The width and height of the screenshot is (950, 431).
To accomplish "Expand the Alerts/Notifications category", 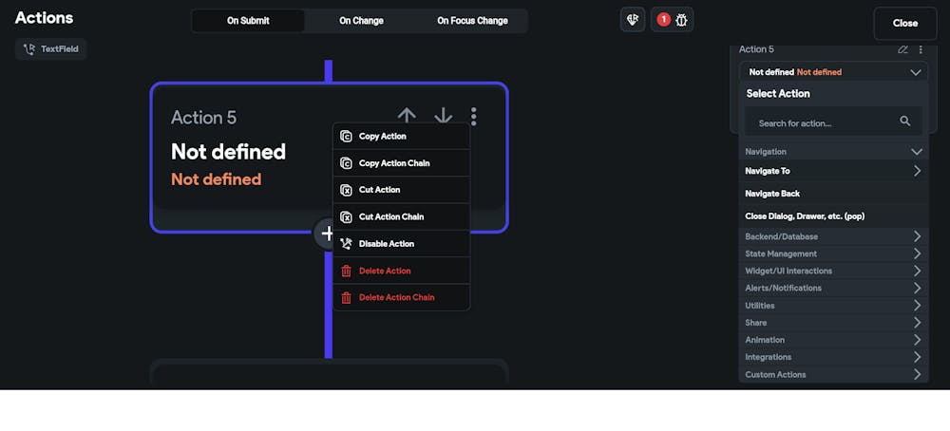I will point(834,289).
